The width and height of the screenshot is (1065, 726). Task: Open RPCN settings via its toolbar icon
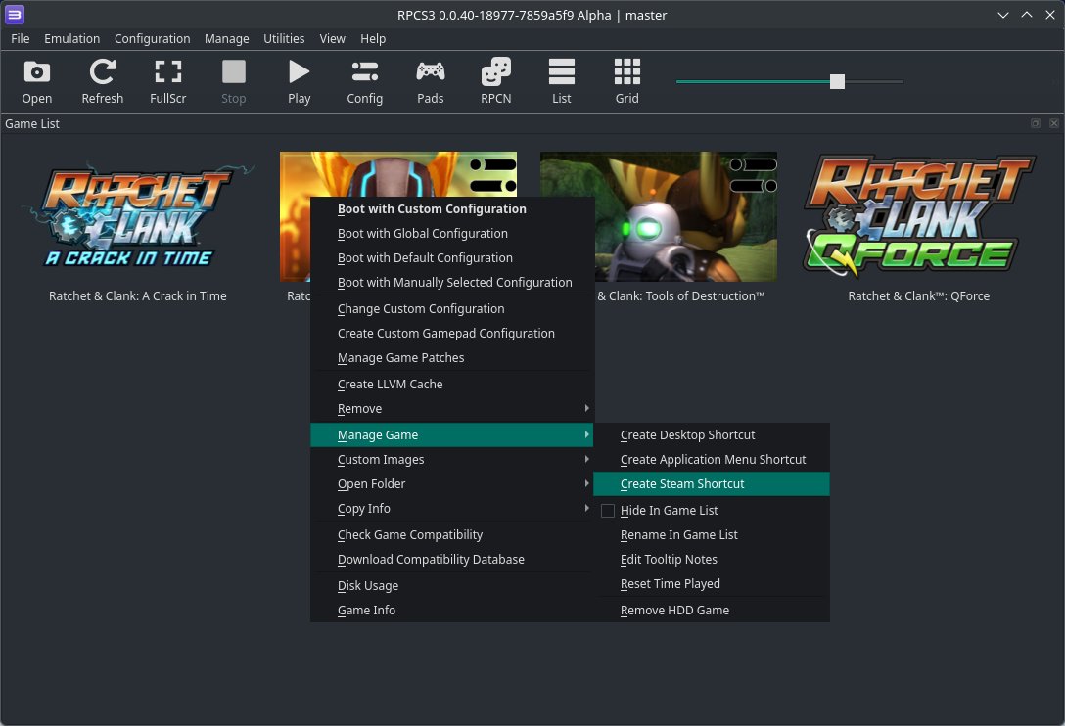[495, 80]
